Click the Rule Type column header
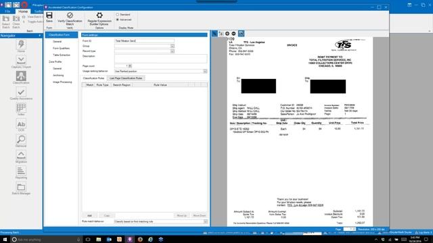Viewport: 433px width, 243px height. pos(102,85)
